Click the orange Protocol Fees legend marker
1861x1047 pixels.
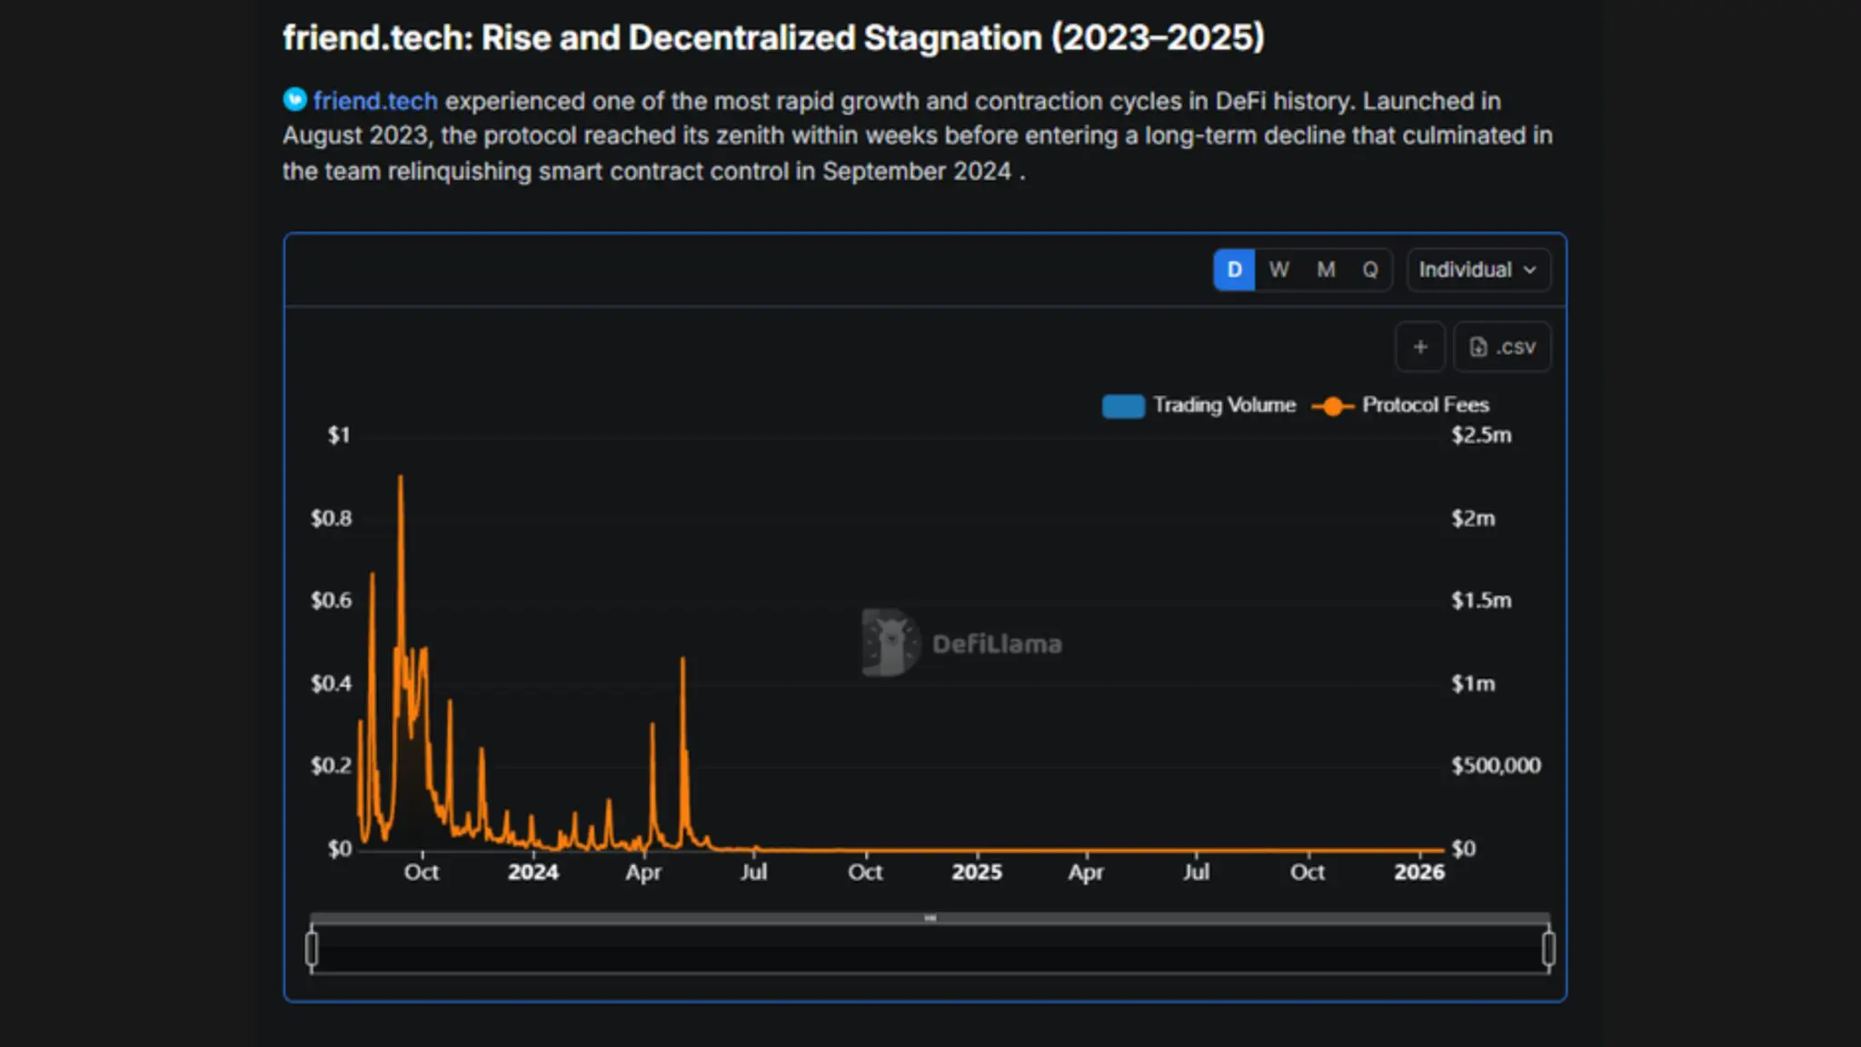click(x=1332, y=406)
